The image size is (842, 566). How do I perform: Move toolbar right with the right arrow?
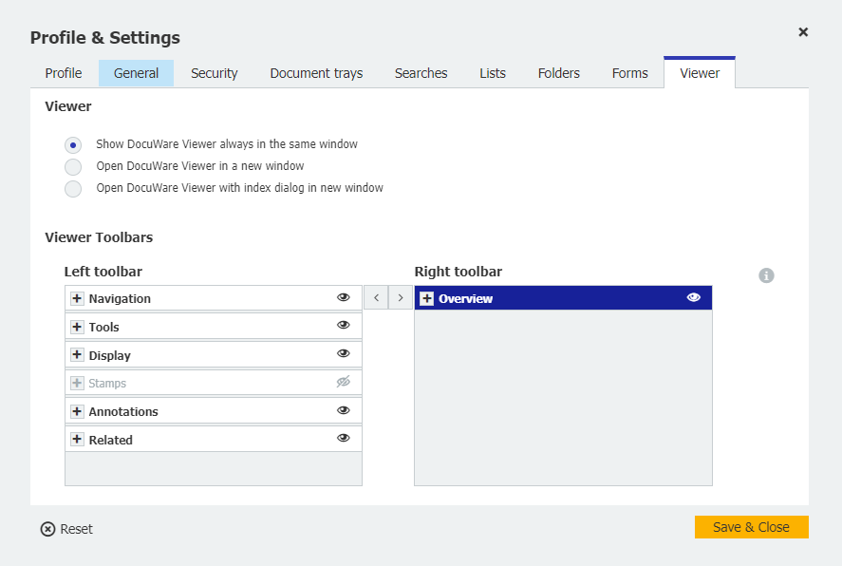point(401,298)
